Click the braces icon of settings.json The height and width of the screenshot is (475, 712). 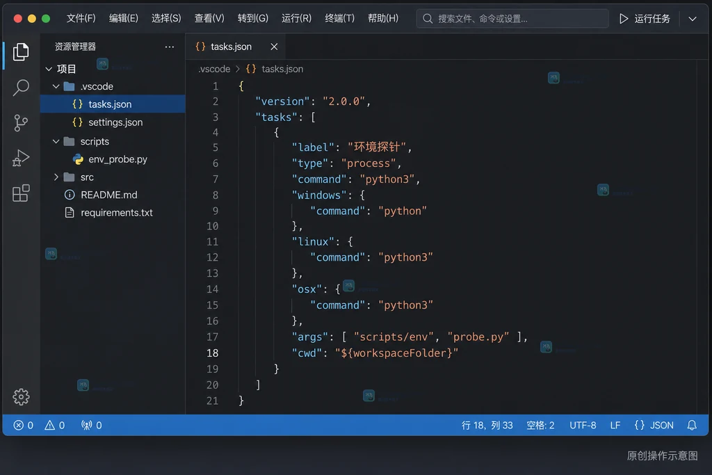coord(78,122)
